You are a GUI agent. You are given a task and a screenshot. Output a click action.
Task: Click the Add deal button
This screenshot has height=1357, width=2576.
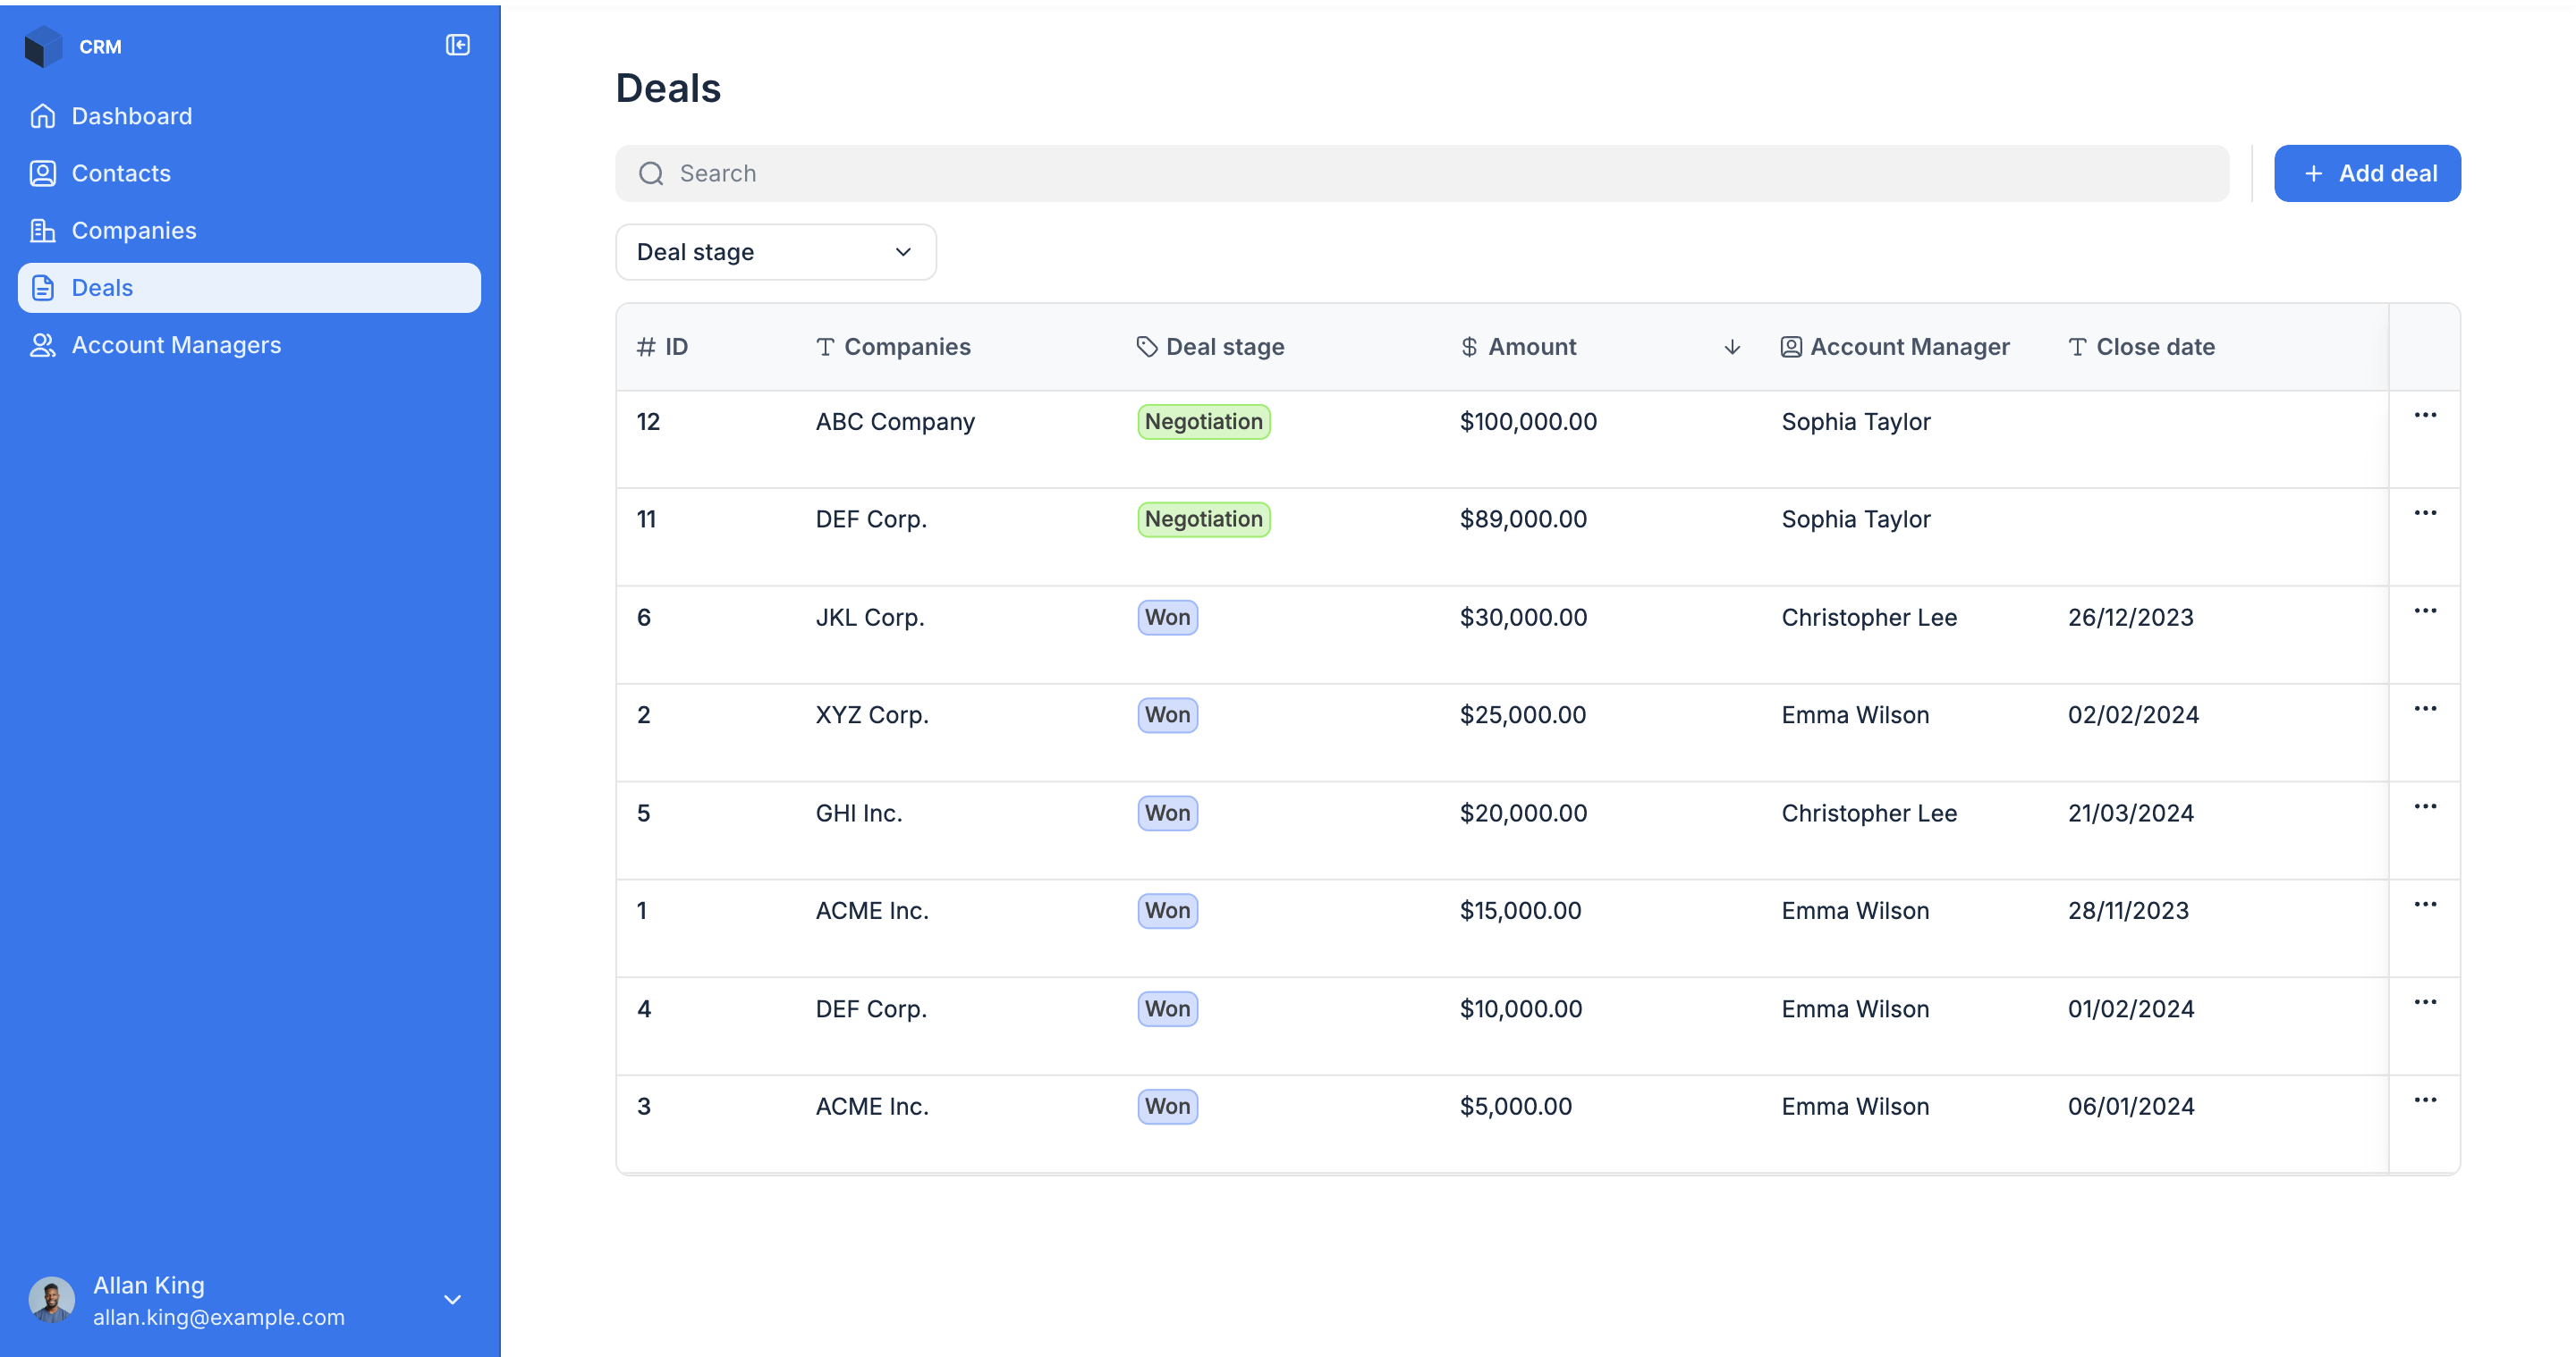coord(2366,174)
